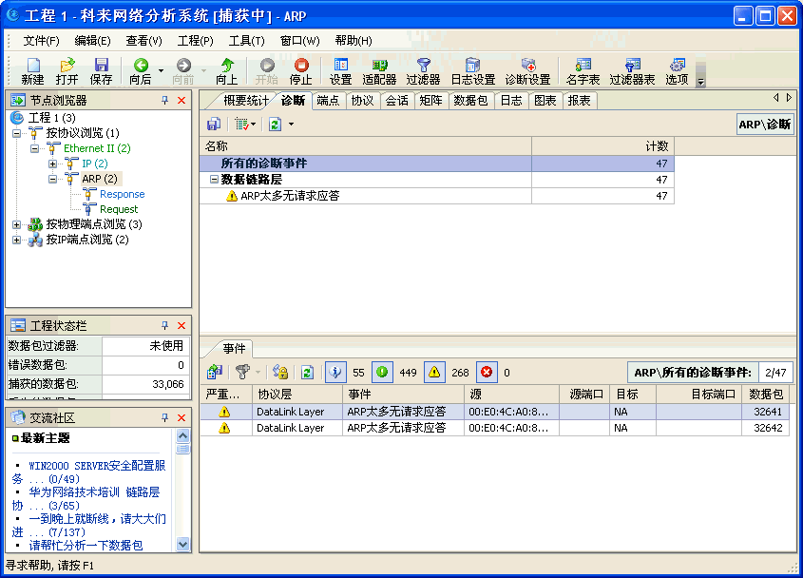Click the 日志设置 (Log settings) icon

pos(471,67)
